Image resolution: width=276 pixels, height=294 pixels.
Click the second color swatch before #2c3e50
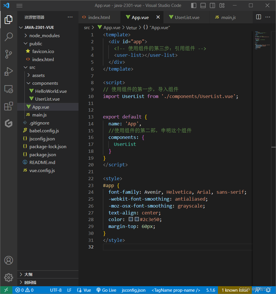click(137, 219)
